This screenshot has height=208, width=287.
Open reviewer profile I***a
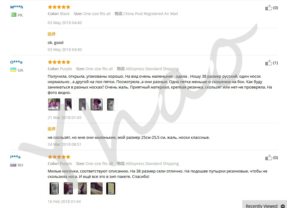click(x=15, y=157)
